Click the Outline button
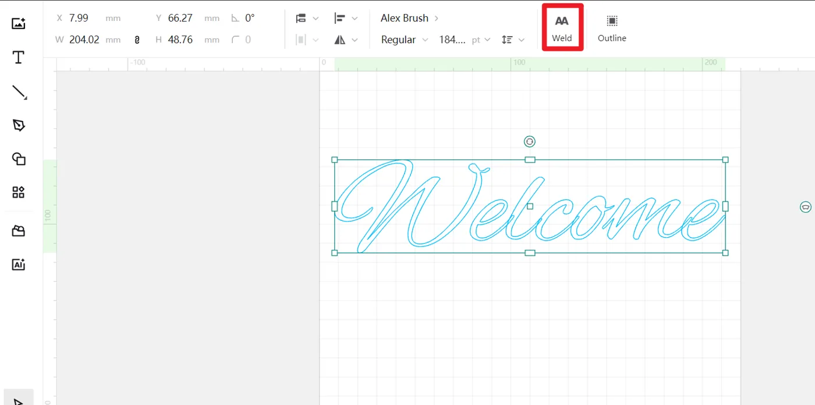The width and height of the screenshot is (815, 405). coord(612,28)
